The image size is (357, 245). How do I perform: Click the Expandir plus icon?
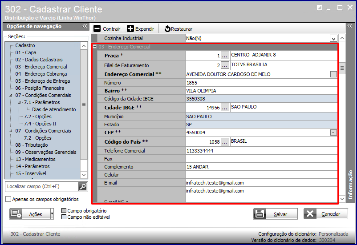pos(130,28)
